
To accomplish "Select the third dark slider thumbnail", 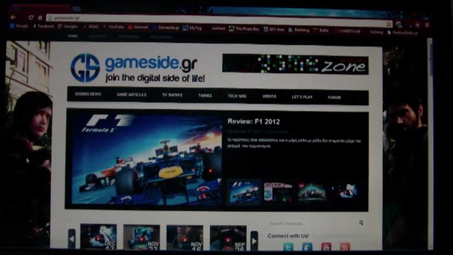I will pyautogui.click(x=311, y=192).
